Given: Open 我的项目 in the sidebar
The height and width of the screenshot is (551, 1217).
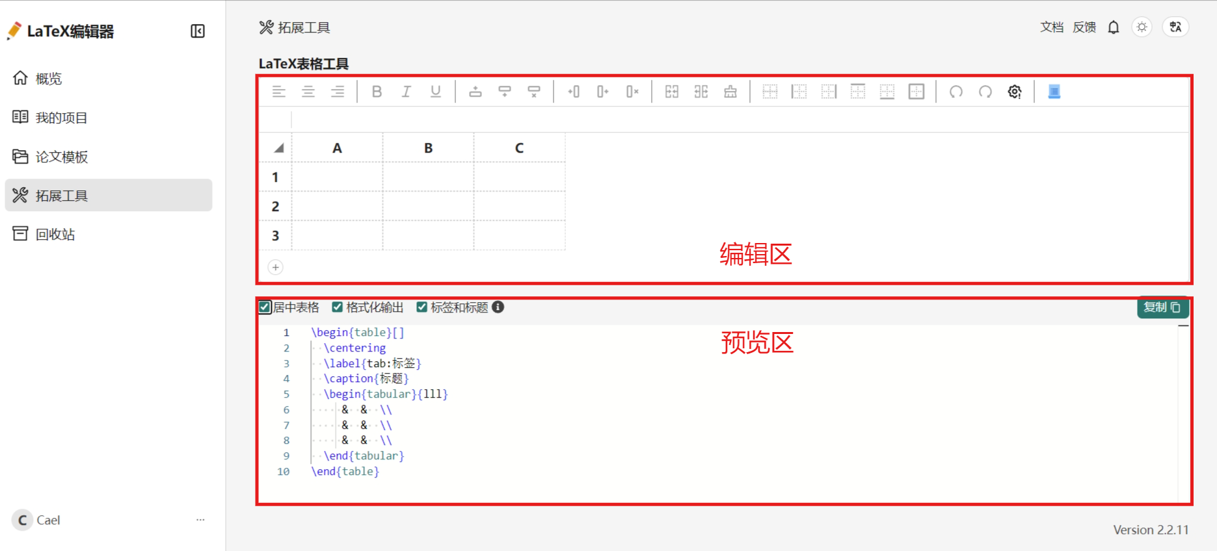Looking at the screenshot, I should coord(108,118).
